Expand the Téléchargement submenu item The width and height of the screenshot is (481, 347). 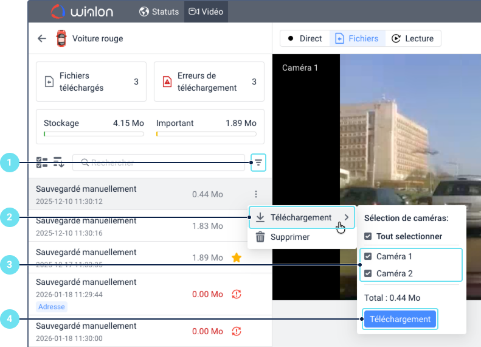point(302,217)
